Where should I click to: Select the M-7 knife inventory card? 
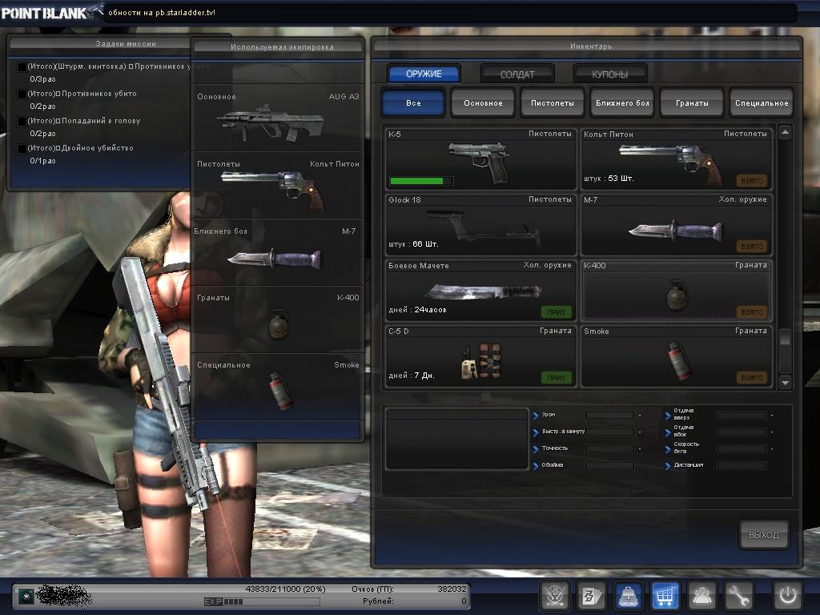pos(676,225)
